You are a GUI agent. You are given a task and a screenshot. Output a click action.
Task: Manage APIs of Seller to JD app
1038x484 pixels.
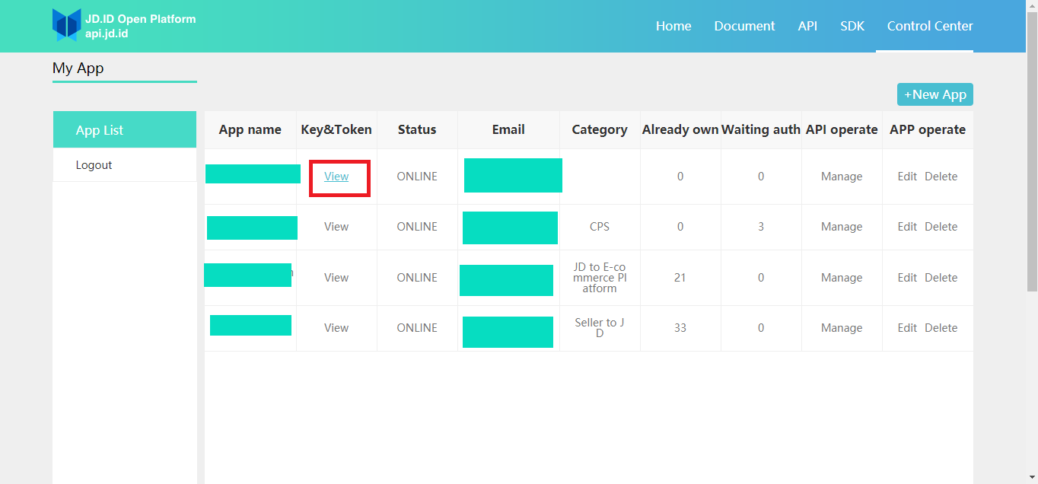pyautogui.click(x=842, y=328)
